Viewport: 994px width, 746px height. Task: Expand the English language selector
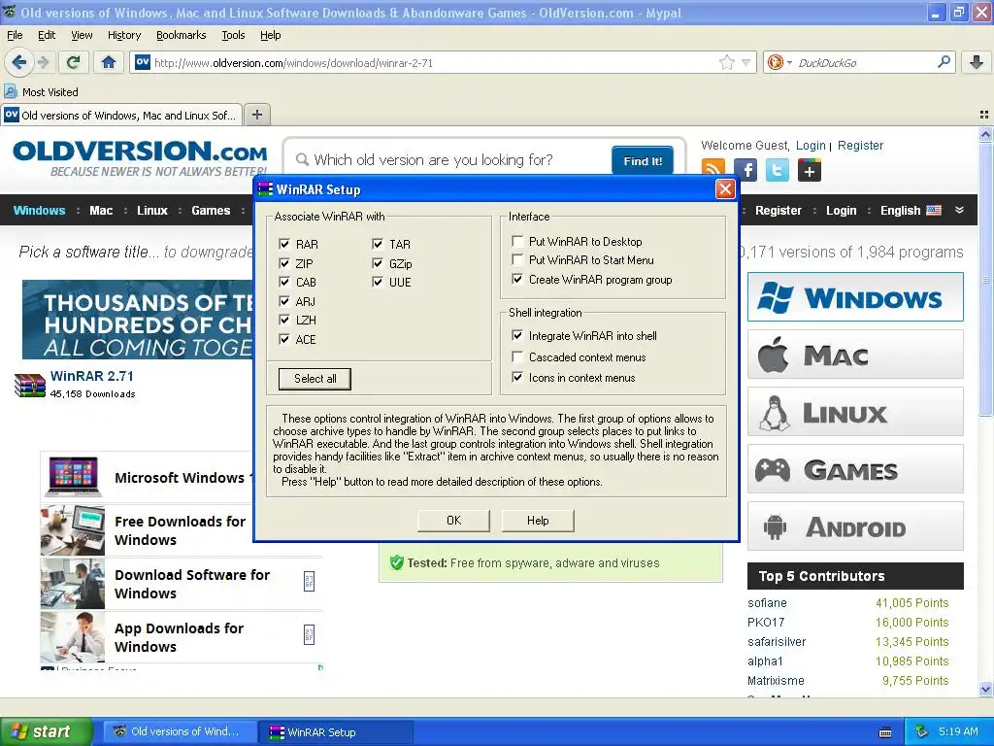tap(911, 211)
